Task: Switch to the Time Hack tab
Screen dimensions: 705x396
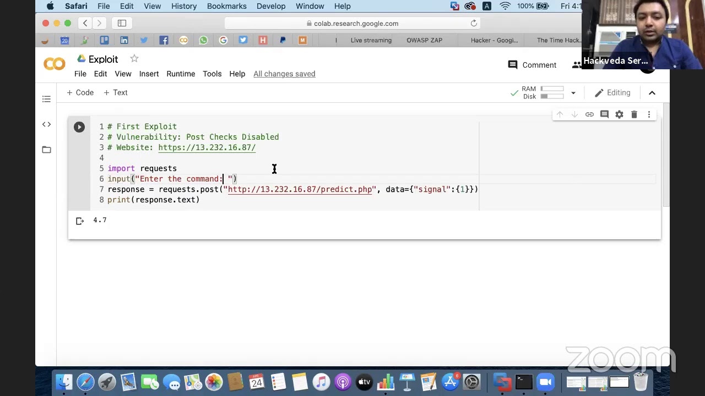Action: (x=558, y=40)
